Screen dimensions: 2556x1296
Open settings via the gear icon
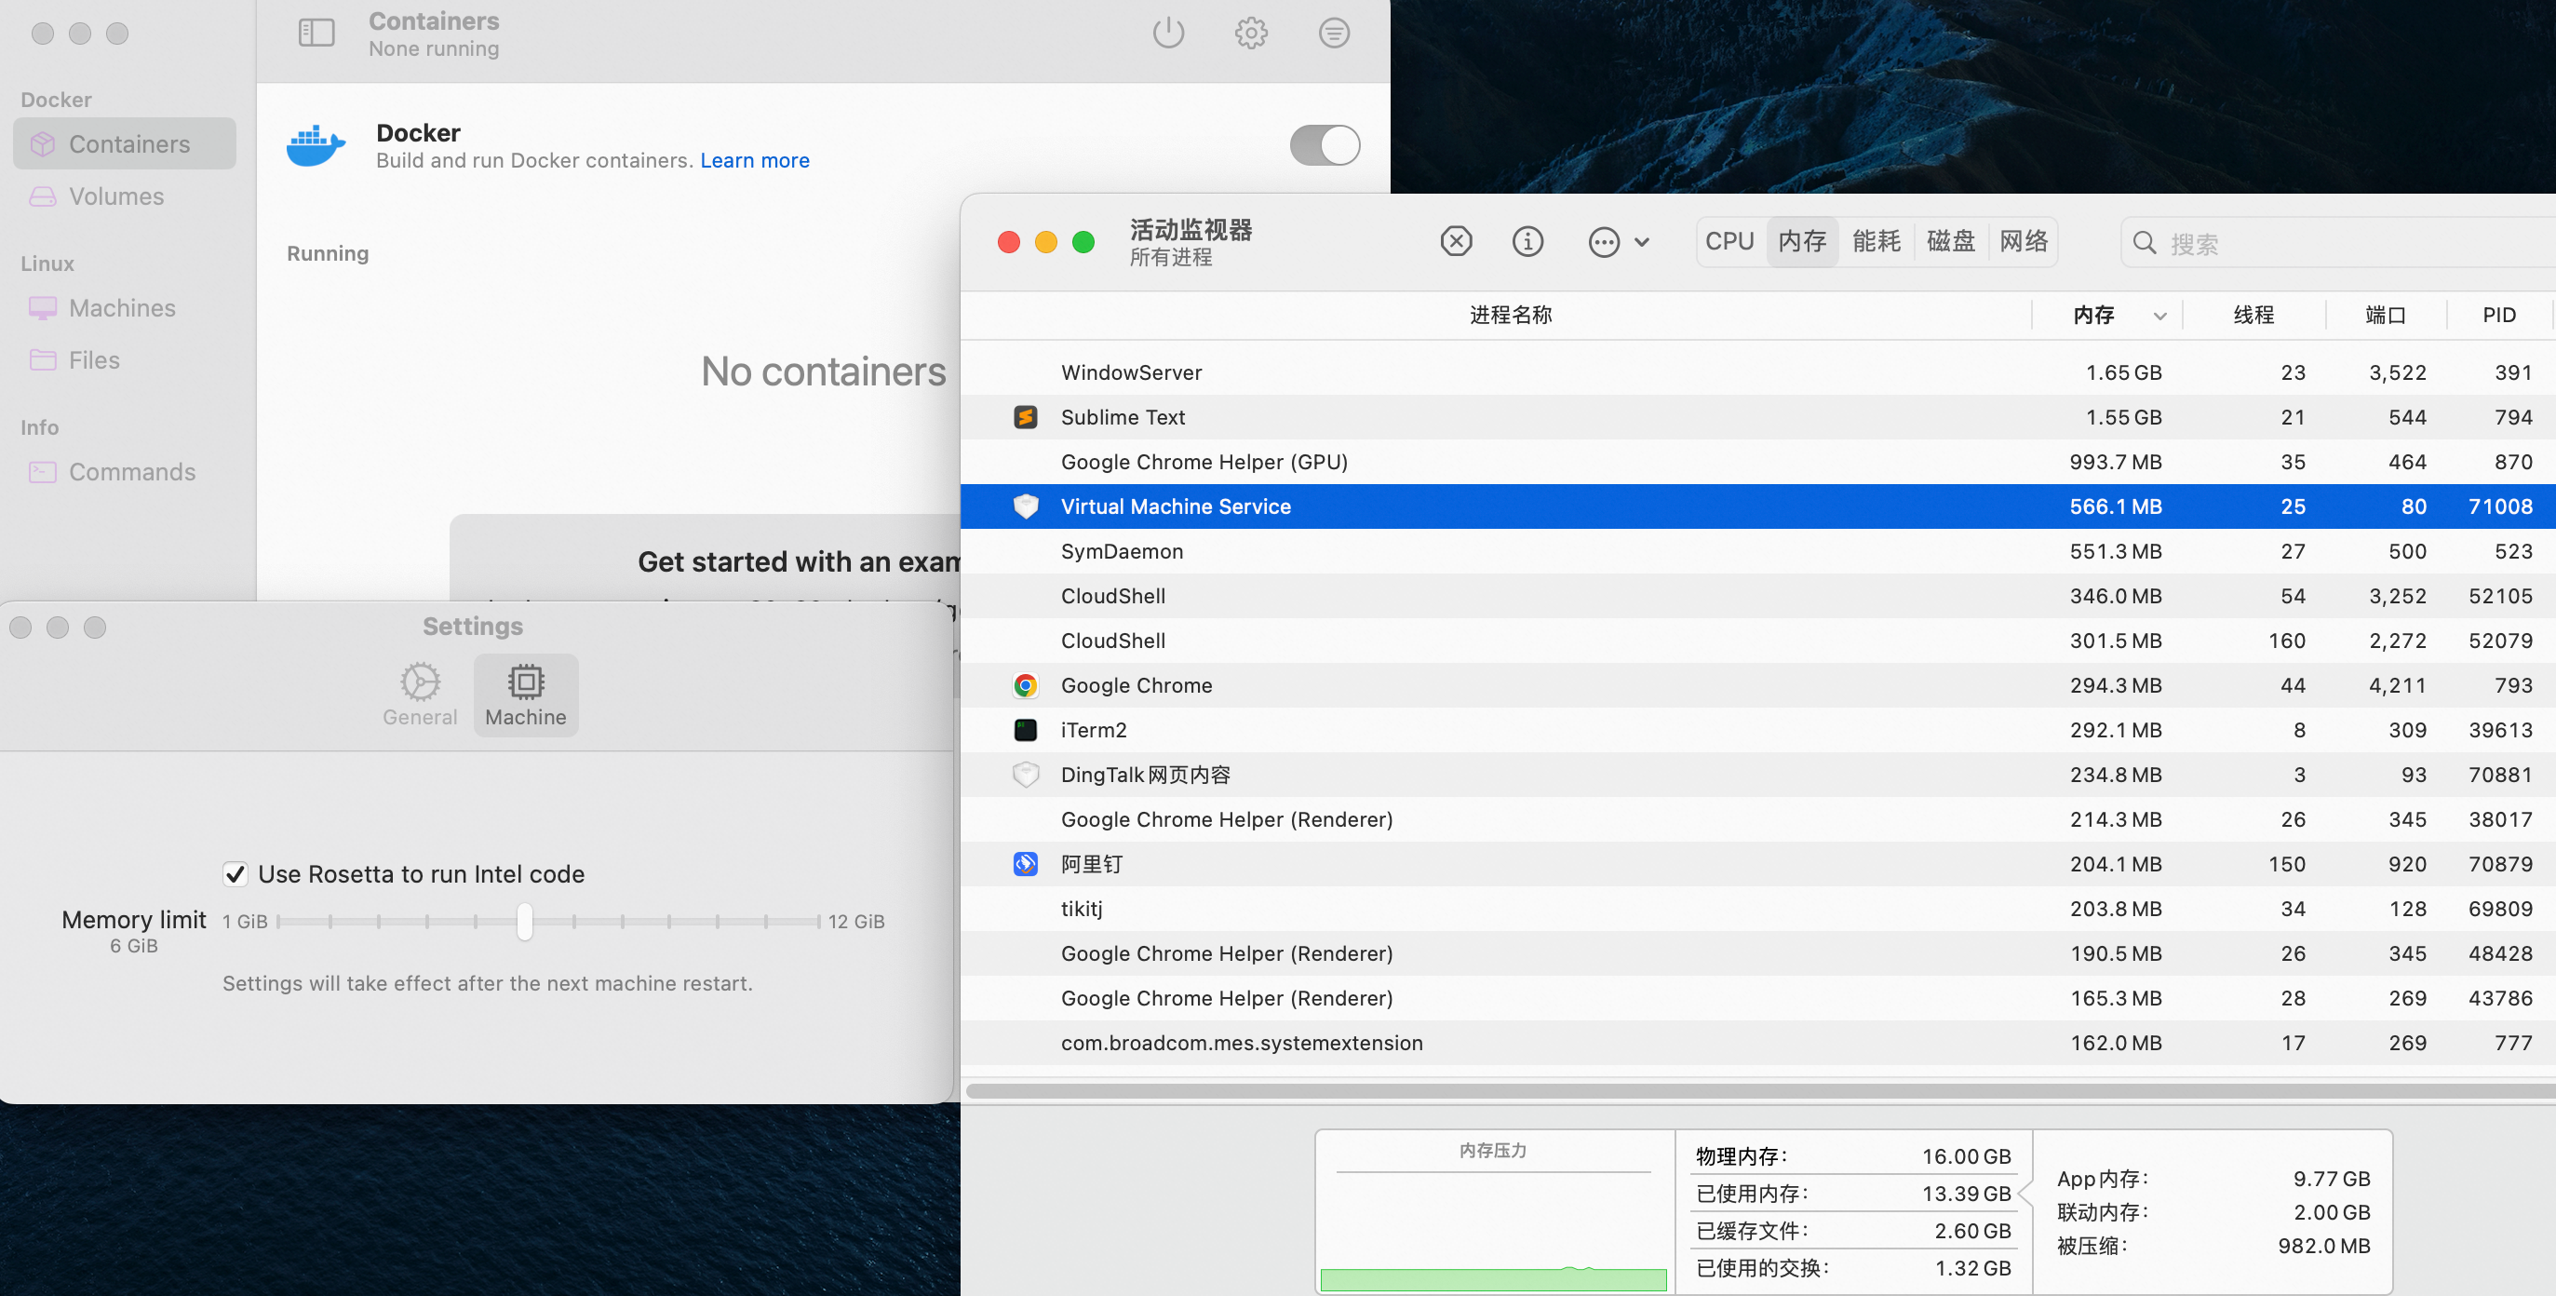click(1250, 33)
